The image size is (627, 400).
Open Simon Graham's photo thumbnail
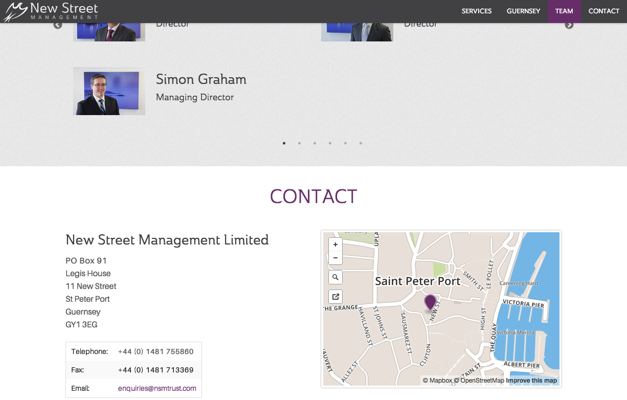pos(109,91)
